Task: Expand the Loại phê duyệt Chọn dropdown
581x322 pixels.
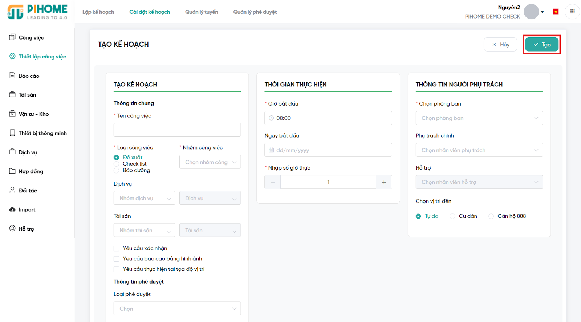Action: [177, 309]
